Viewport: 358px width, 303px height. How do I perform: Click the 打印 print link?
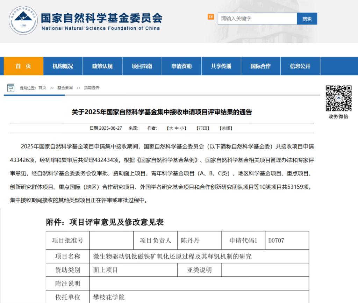[x=202, y=128]
